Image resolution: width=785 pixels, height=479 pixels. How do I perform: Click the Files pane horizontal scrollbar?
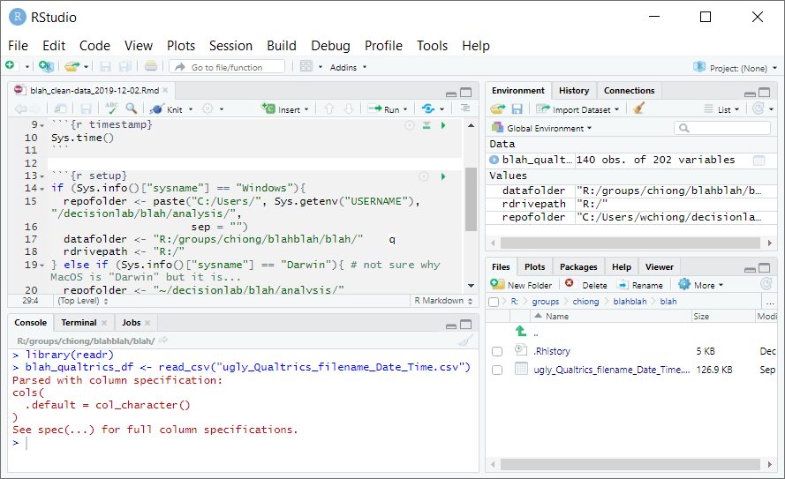[x=630, y=465]
